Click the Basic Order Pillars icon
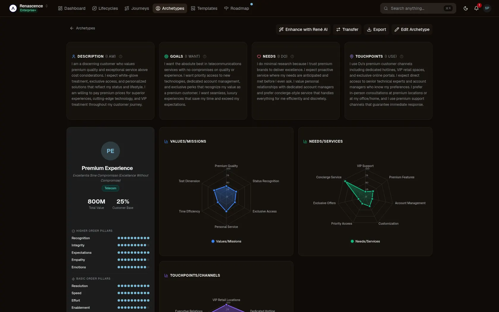Viewport: 499px width, 312px height. click(x=73, y=279)
